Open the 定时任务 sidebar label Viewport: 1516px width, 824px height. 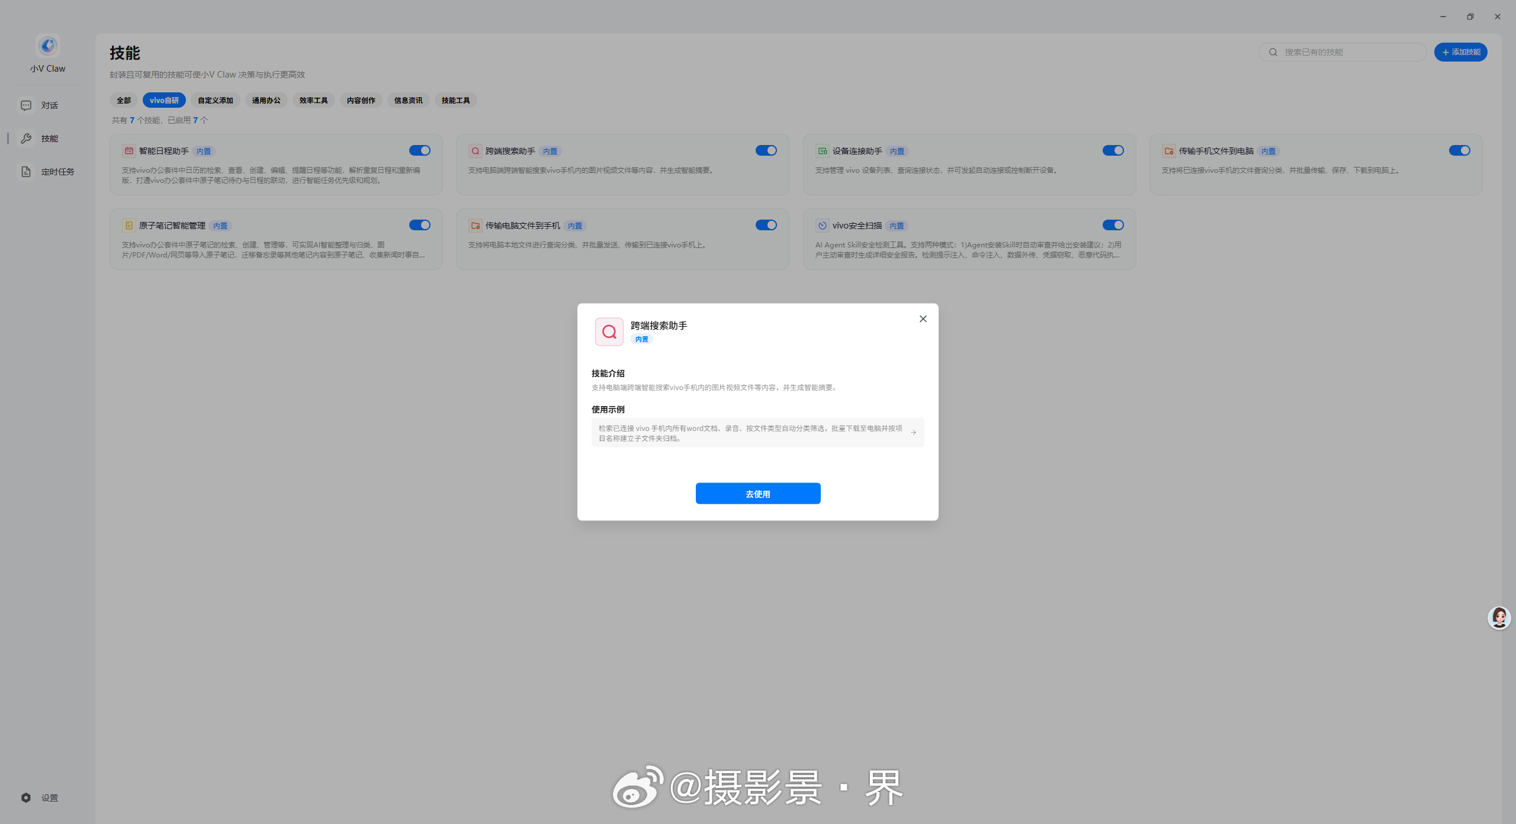[x=58, y=172]
